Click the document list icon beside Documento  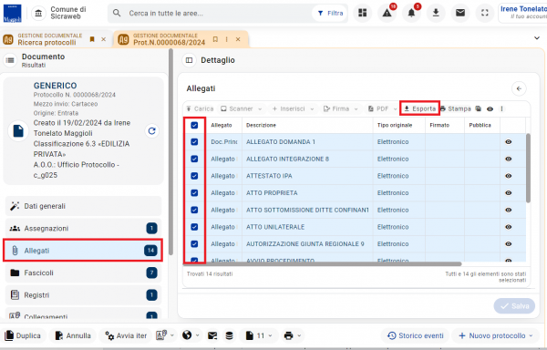(x=10, y=60)
